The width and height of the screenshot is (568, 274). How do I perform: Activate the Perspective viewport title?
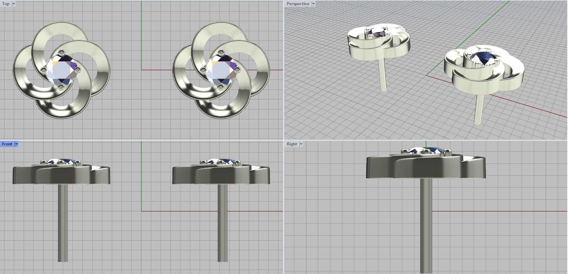(297, 4)
